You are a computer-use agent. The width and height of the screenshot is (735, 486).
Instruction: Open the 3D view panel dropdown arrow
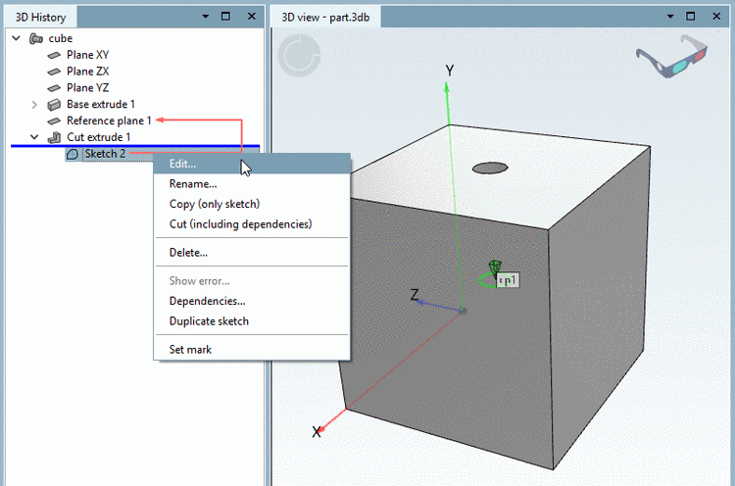tap(670, 17)
